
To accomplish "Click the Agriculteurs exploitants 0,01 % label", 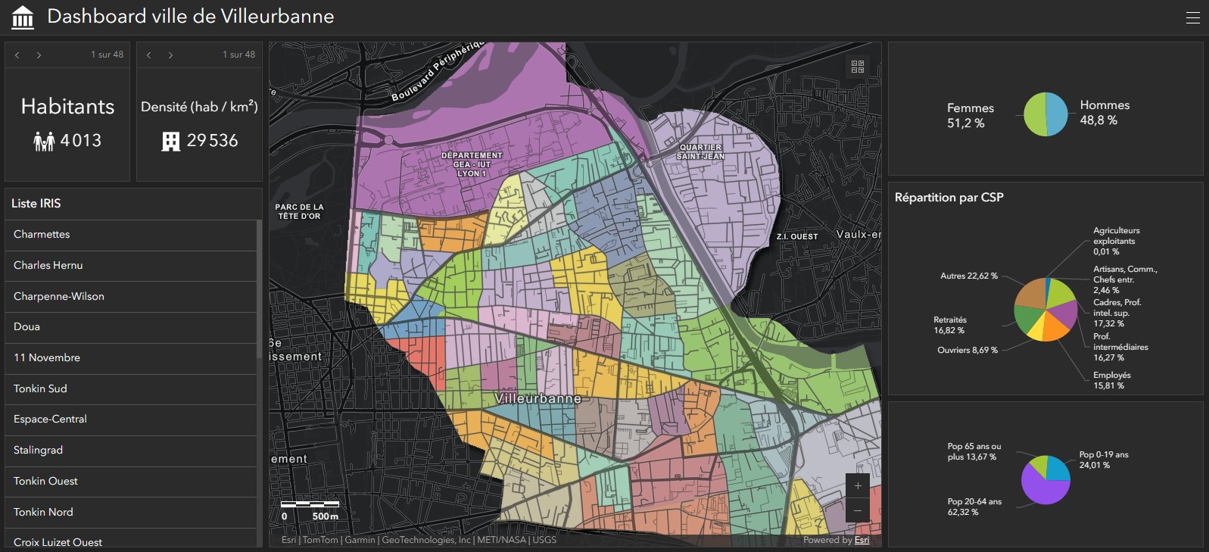I will click(1116, 241).
